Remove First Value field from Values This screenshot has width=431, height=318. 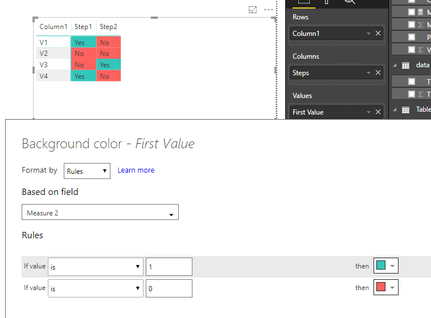tap(378, 112)
